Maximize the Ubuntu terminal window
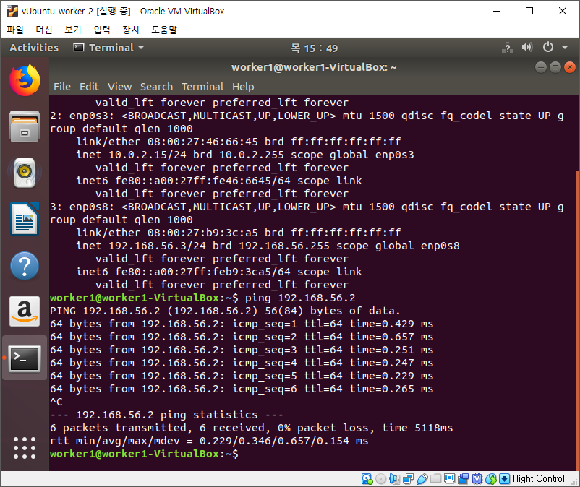Screen dimensions: 580x487 [555, 67]
